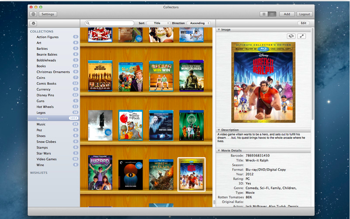
Task: Select the Currency collection
Action: (54, 89)
